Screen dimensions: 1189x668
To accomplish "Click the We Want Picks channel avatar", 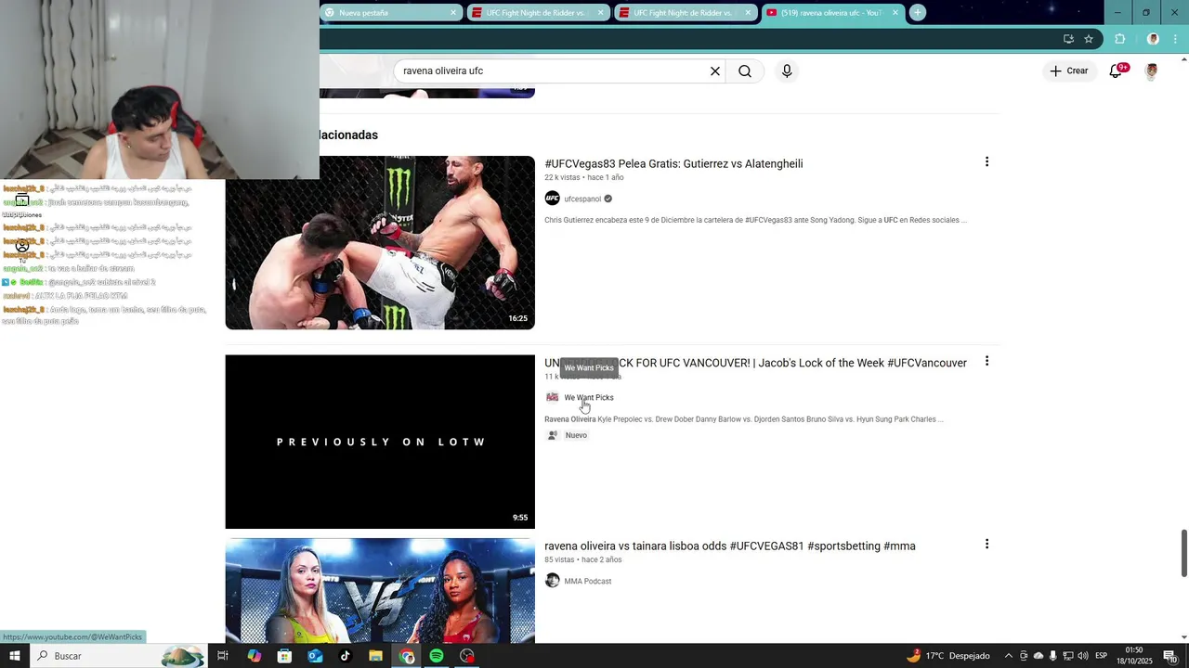I will [x=552, y=397].
